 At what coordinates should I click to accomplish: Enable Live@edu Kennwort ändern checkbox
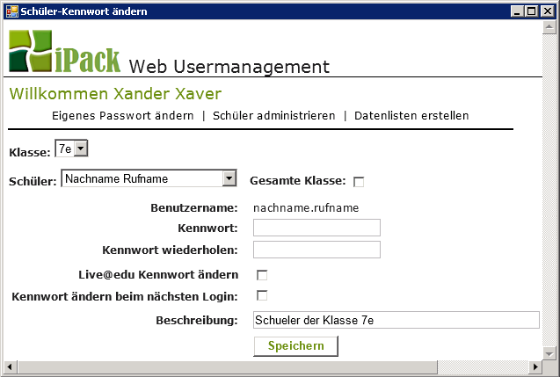coord(262,275)
